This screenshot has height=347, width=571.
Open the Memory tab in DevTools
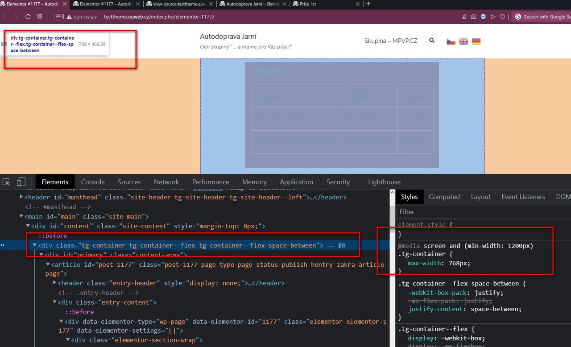point(254,182)
